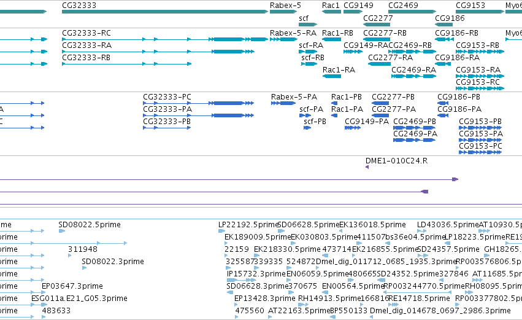Click the CG2277-PB protein label

point(393,97)
